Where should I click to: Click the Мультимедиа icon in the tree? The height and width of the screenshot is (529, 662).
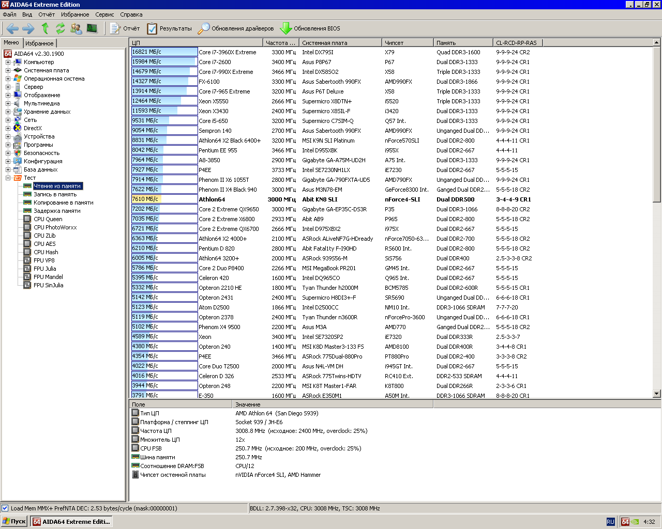(x=18, y=103)
